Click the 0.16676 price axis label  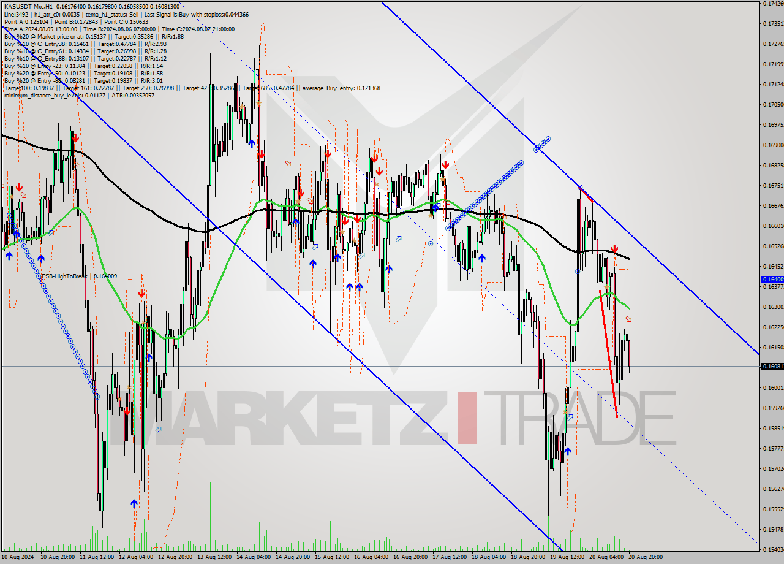click(x=772, y=205)
